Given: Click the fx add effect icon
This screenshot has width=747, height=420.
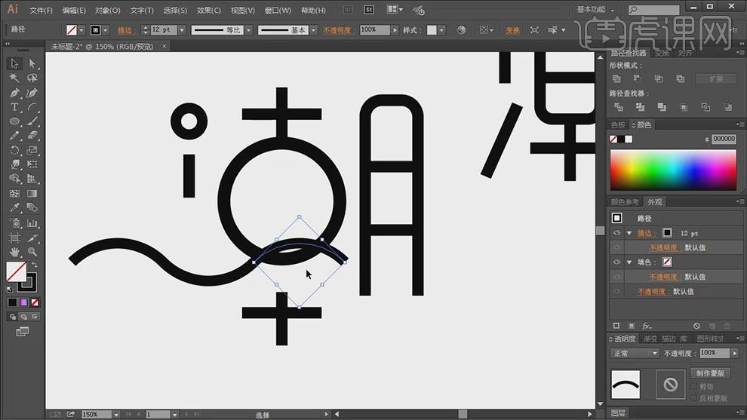Looking at the screenshot, I should pos(647,326).
